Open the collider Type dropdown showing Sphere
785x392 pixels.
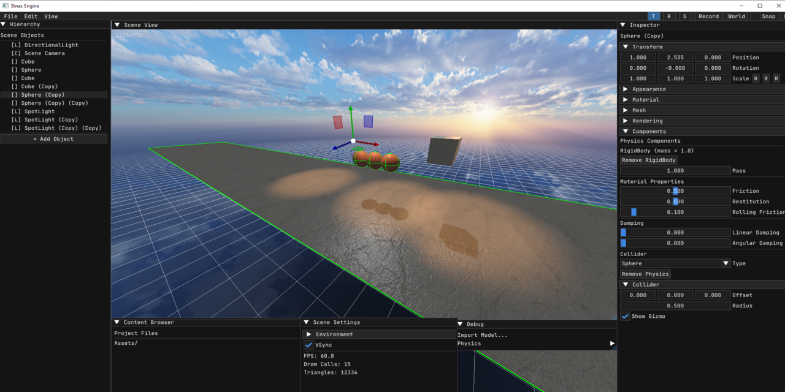click(675, 263)
